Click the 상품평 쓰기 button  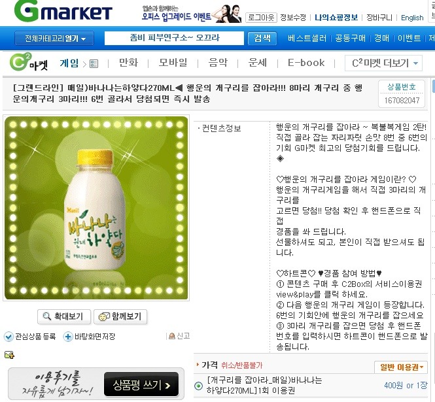[141, 384]
